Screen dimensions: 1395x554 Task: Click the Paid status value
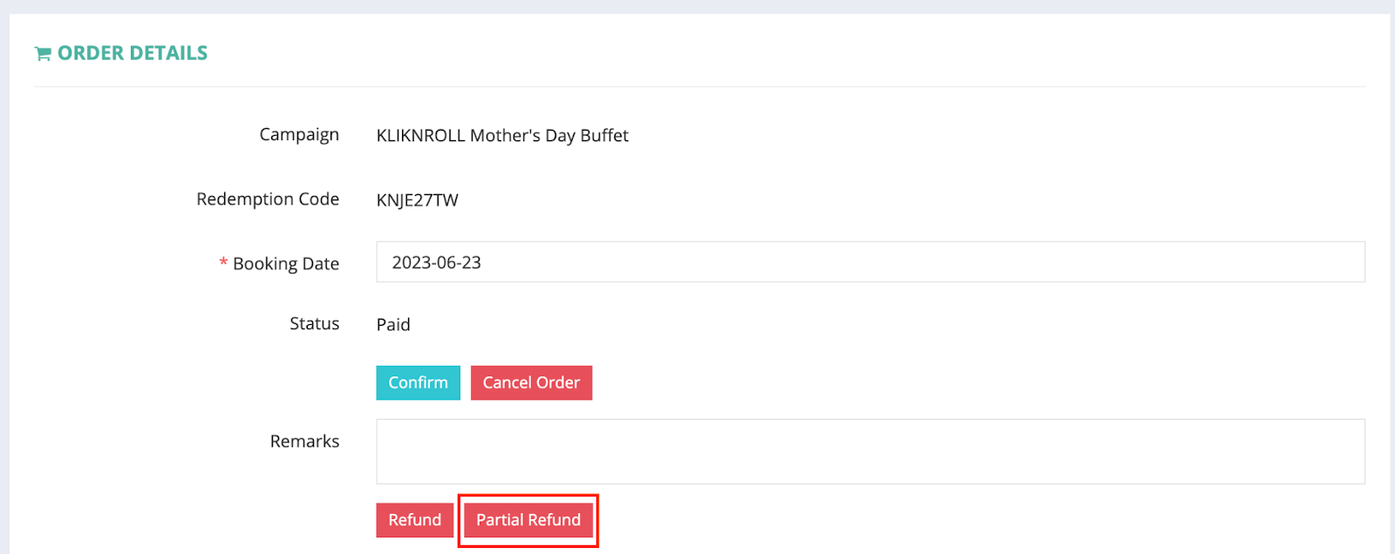[x=393, y=325]
